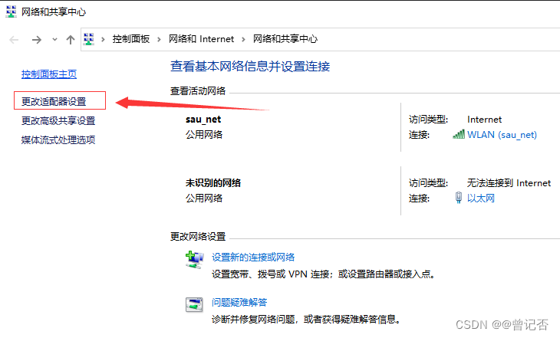Click the WLAN signal strength bars icon
This screenshot has width=560, height=338.
coord(459,134)
